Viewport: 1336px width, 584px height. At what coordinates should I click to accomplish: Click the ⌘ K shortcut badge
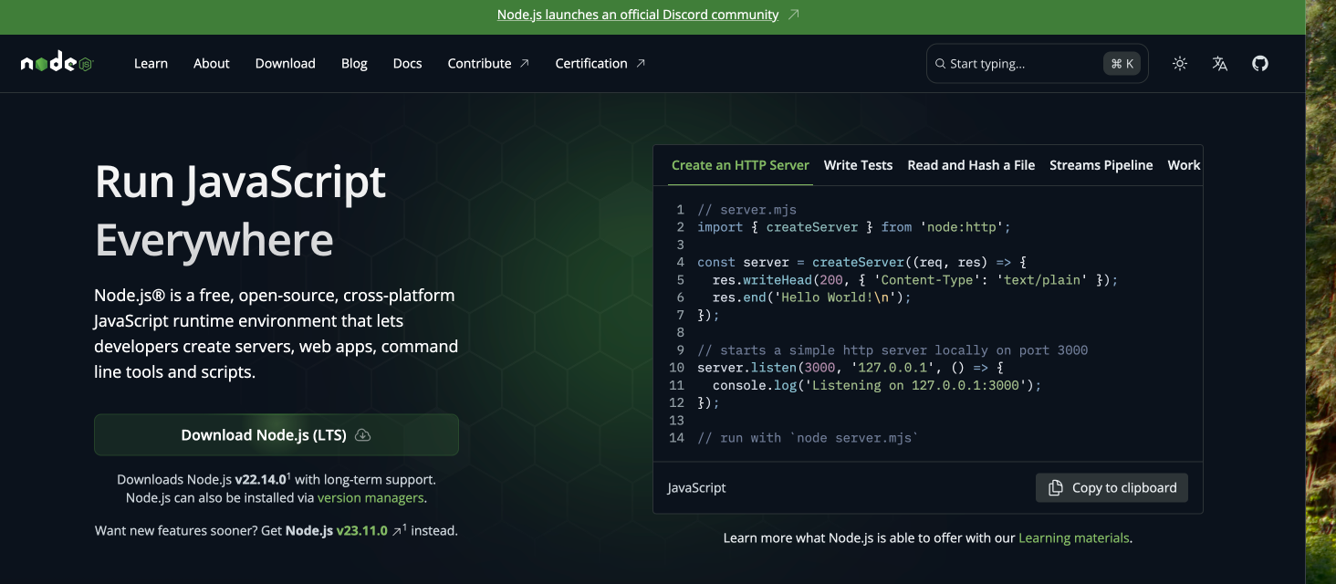[1122, 64]
